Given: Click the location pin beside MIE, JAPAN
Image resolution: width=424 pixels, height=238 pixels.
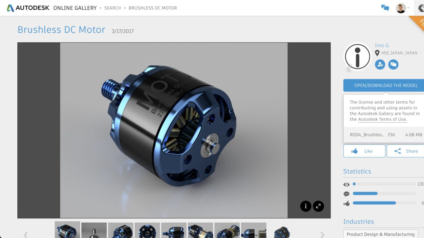Looking at the screenshot, I should [x=378, y=53].
